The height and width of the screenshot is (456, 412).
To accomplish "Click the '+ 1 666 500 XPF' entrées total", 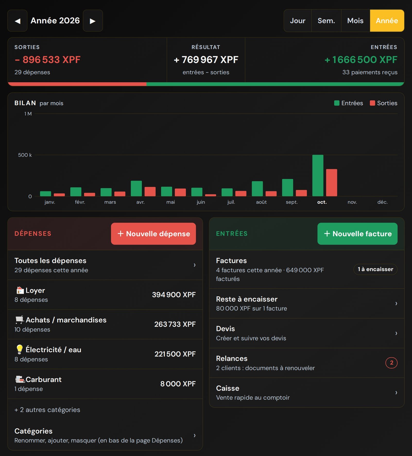I will coord(361,60).
